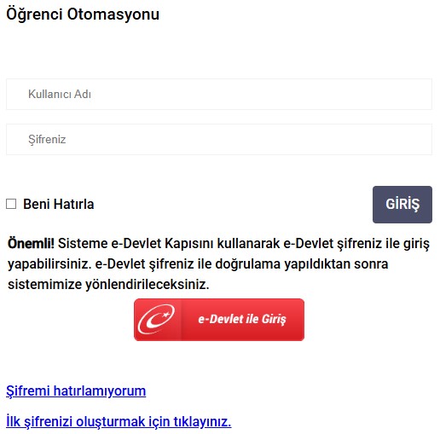Viewport: 440px width, 434px height.
Task: Click the 'Kullanıcı Adı' placeholder text
Action: [x=60, y=94]
